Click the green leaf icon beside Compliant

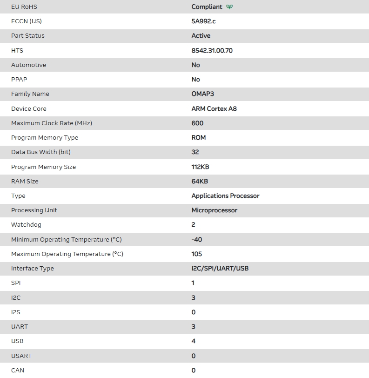tap(229, 7)
